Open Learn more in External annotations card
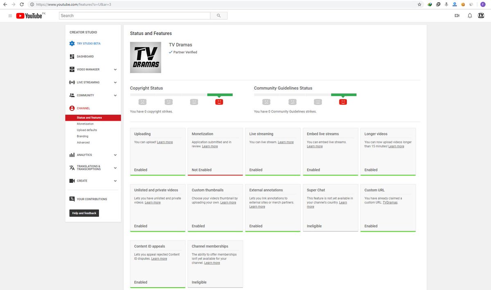491x290 pixels. tap(257, 207)
